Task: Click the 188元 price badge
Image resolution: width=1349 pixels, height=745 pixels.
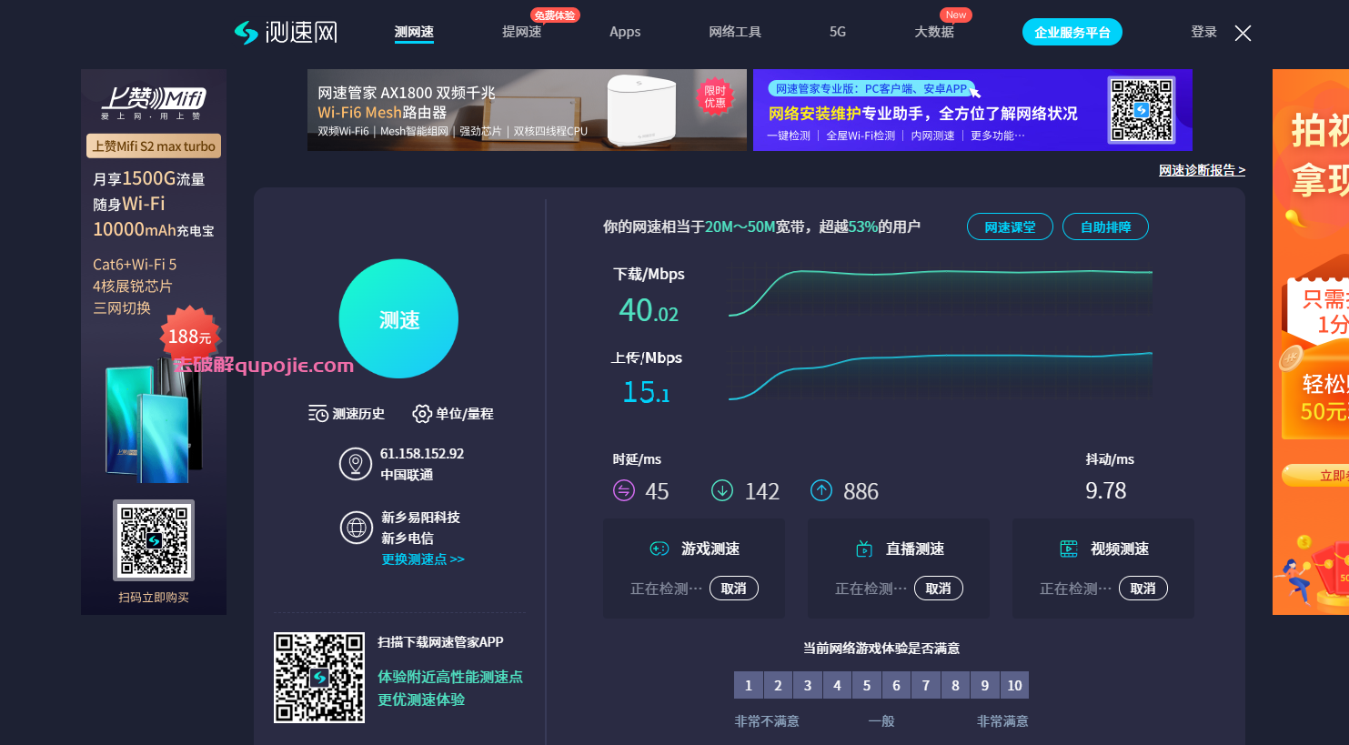Action: (x=190, y=337)
